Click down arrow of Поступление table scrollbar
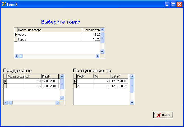 coord(132,103)
